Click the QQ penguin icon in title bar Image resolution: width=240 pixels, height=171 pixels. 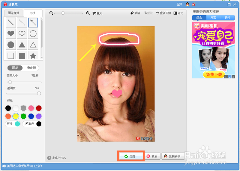[187, 4]
